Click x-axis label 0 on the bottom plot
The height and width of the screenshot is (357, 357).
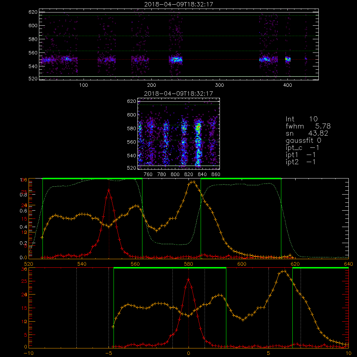coord(188,353)
